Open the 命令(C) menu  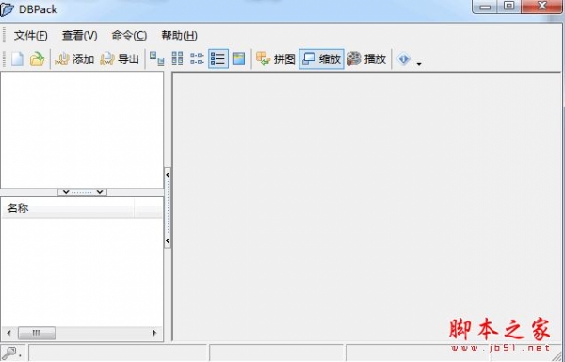(129, 35)
